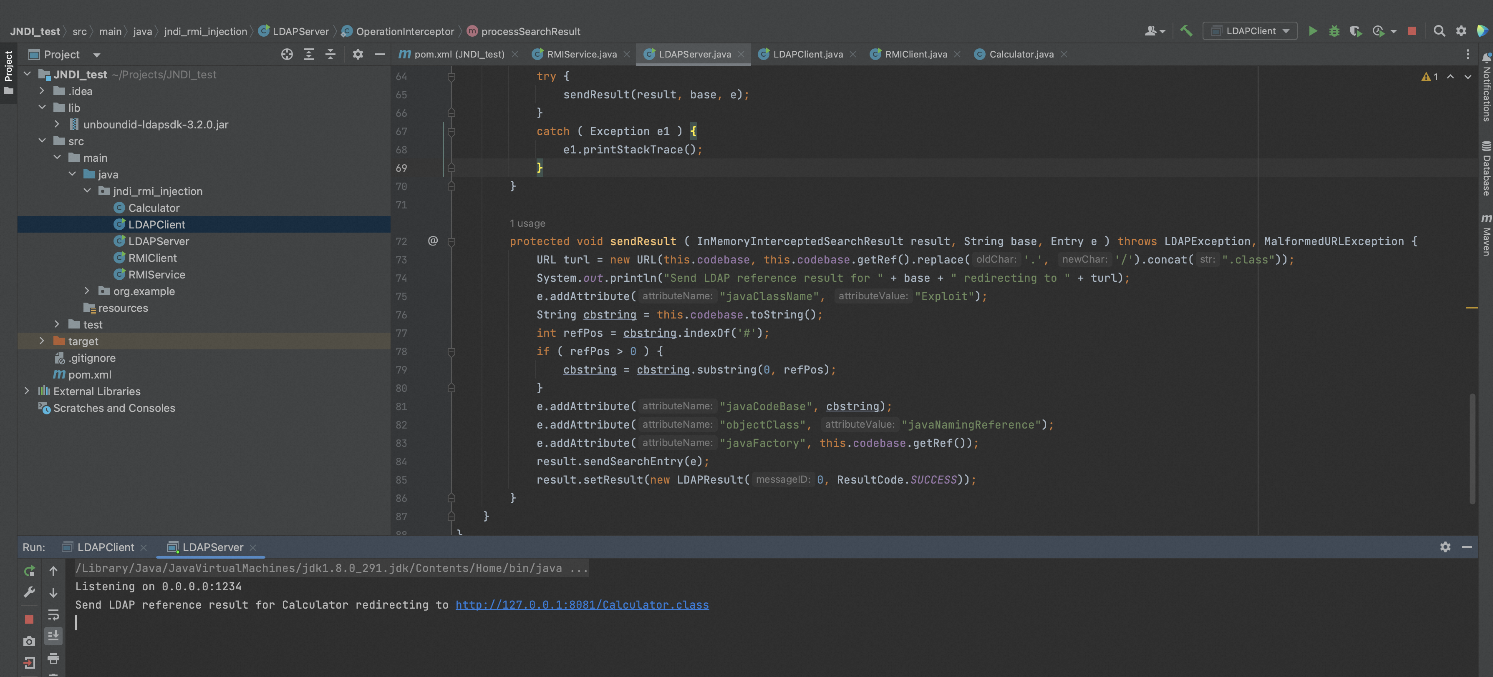Expand all icon in Project panel
This screenshot has width=1493, height=677.
coord(309,54)
